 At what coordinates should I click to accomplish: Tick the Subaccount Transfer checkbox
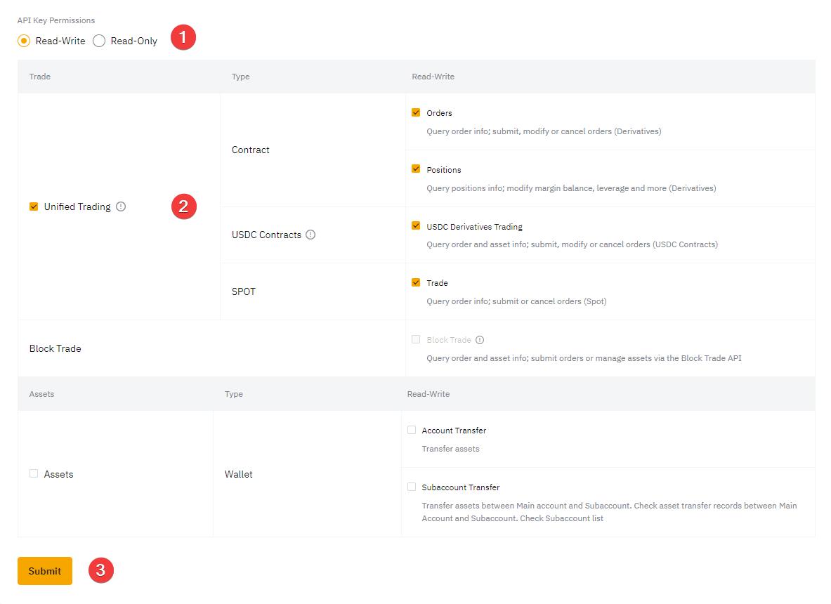point(412,487)
